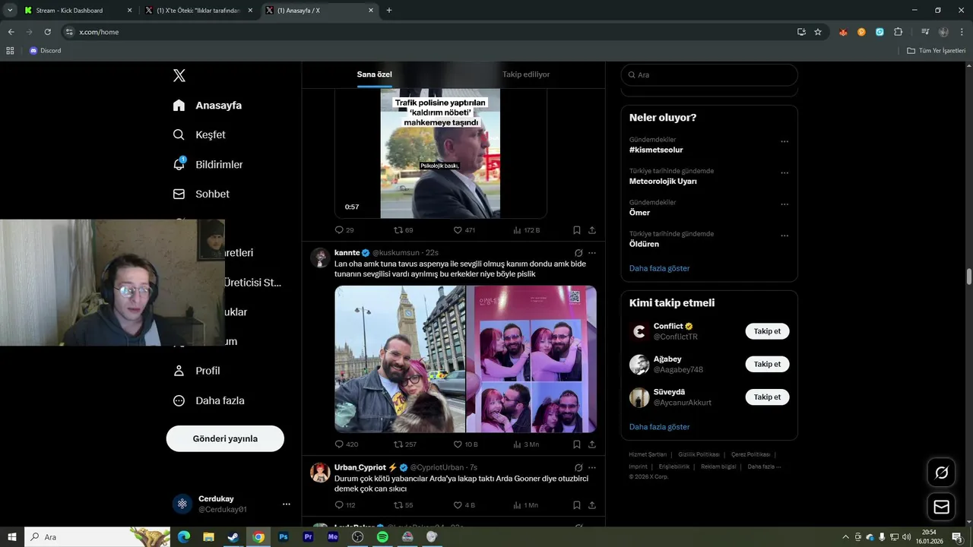The width and height of the screenshot is (973, 547).
Task: Open #kismetseolur trending topic
Action: tap(656, 150)
